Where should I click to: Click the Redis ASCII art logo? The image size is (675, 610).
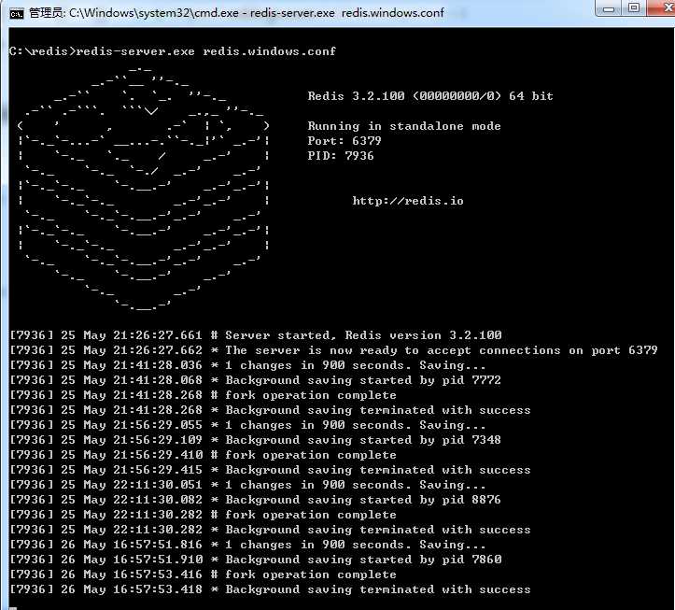144,189
